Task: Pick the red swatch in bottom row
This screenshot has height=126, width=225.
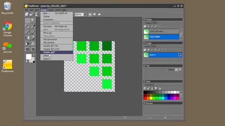Action: coord(145,98)
